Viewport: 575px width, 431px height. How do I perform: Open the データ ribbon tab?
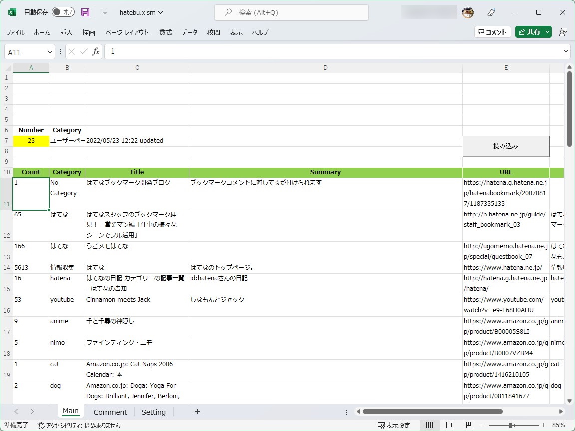[189, 32]
